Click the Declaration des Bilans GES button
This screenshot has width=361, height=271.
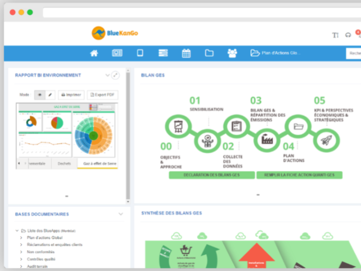pyautogui.click(x=212, y=175)
